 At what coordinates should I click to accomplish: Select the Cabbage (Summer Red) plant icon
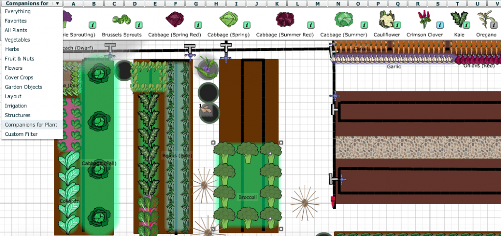285,20
